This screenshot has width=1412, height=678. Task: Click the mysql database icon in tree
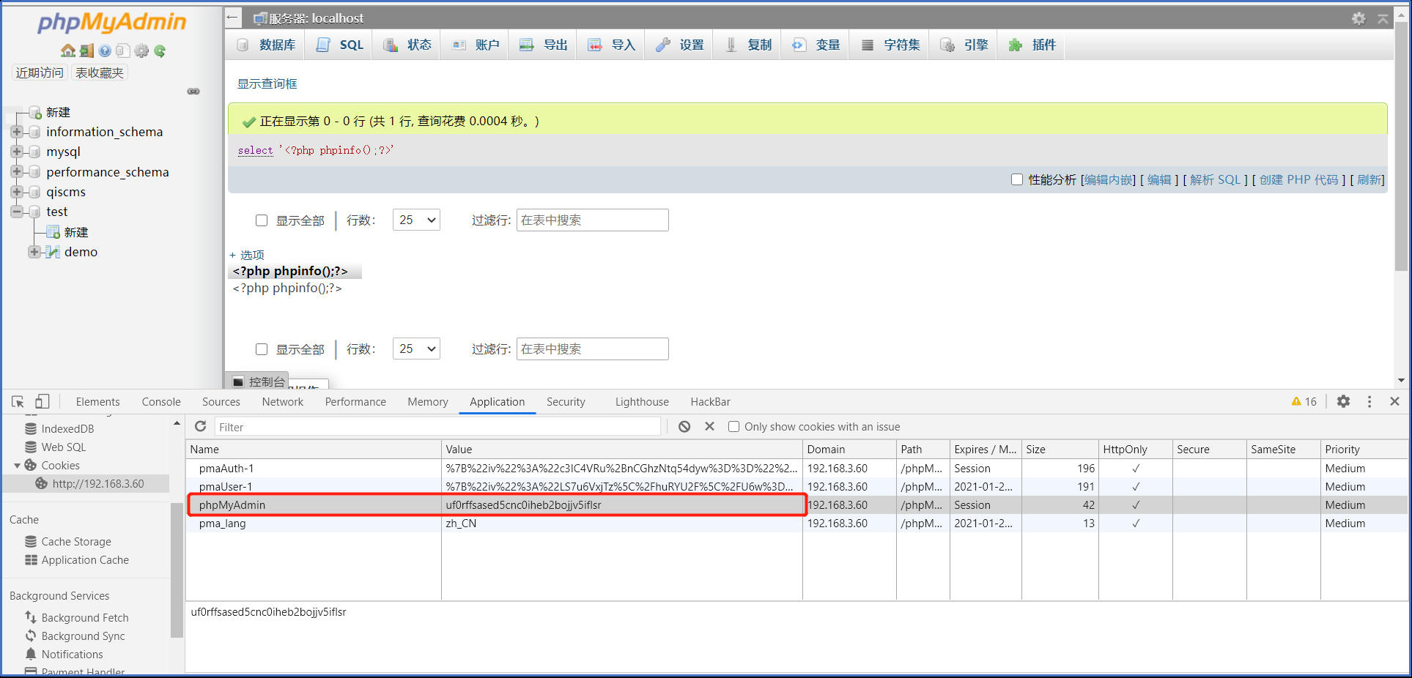(x=34, y=152)
